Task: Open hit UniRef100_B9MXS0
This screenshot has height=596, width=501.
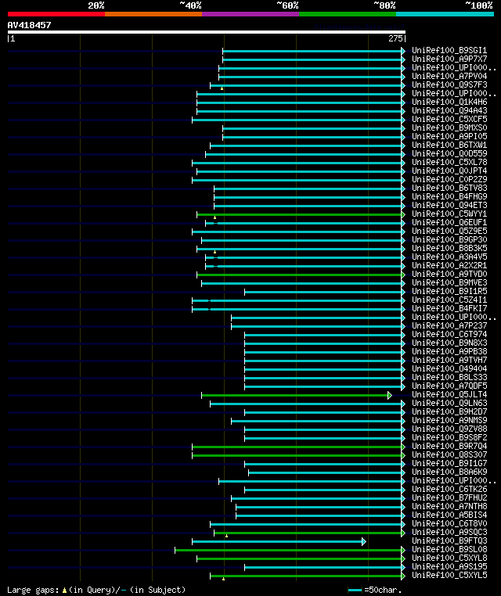Action: click(x=449, y=127)
